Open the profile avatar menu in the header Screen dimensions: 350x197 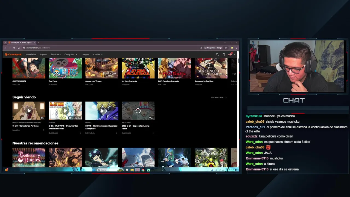click(x=231, y=54)
